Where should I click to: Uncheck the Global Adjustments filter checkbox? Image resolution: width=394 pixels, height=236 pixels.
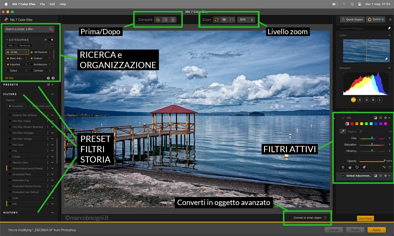343,176
